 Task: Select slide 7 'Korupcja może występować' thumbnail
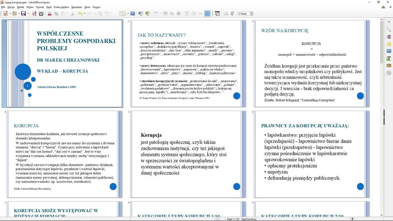point(65,209)
